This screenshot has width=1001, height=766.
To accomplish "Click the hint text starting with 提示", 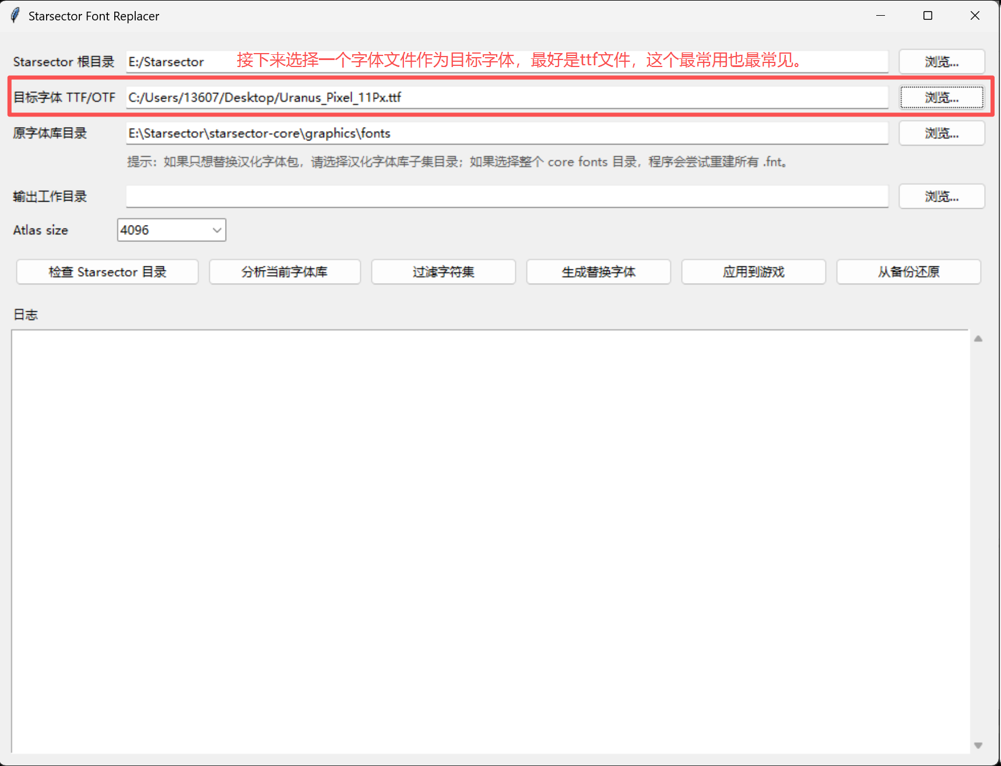I will 458,162.
